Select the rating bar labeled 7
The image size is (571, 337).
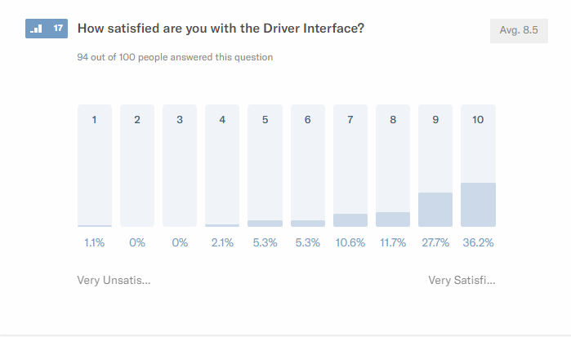point(350,166)
